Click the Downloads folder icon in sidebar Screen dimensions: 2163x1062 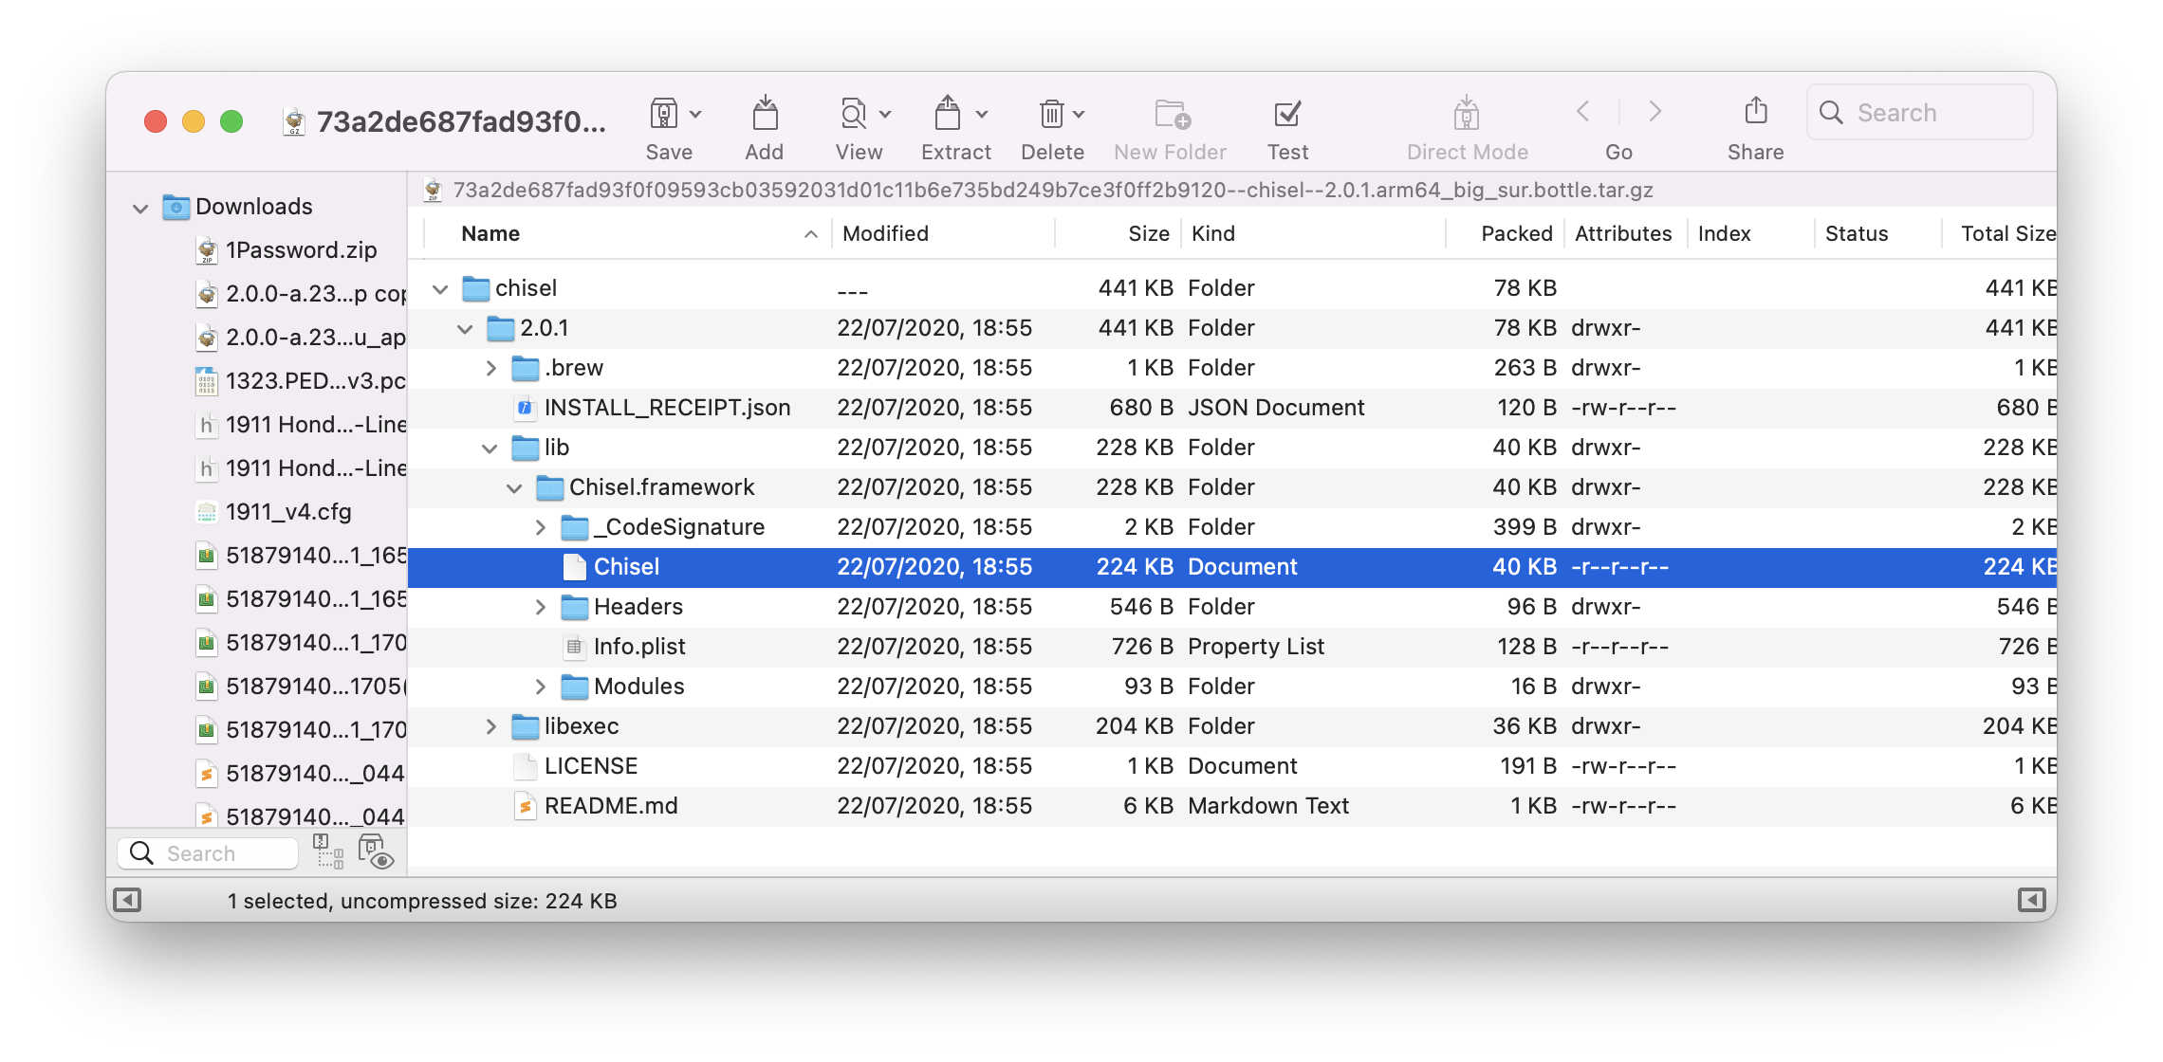(176, 207)
